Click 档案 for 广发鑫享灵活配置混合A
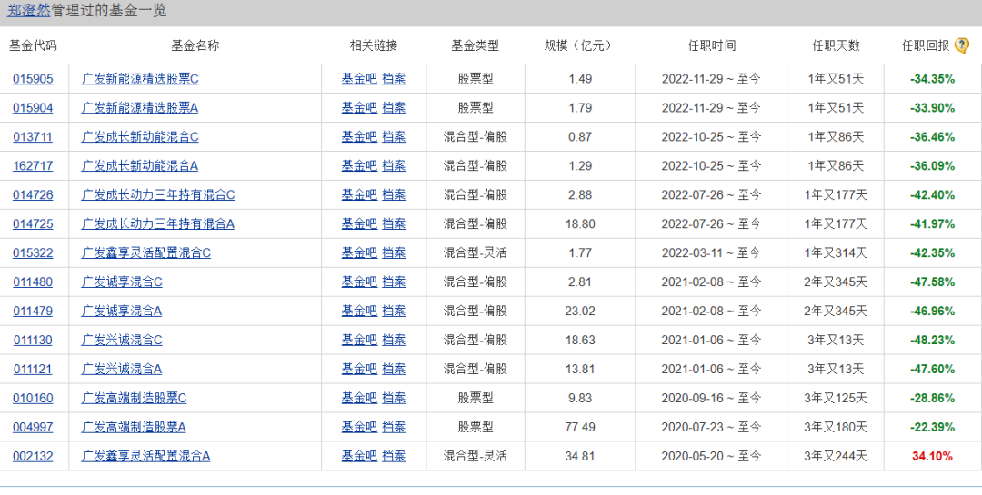 pyautogui.click(x=394, y=457)
